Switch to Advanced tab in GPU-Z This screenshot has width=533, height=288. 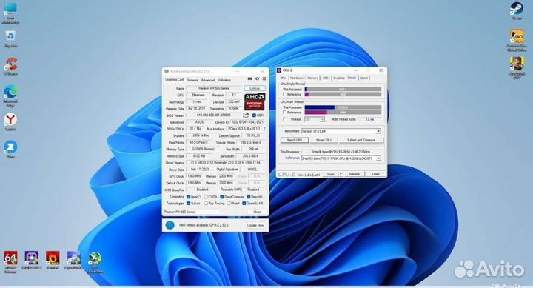[208, 80]
